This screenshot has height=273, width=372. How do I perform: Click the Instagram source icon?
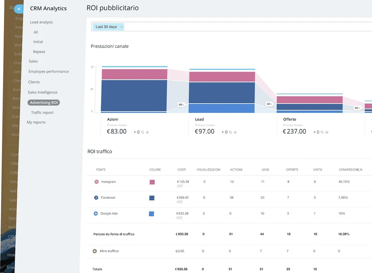[97, 182]
